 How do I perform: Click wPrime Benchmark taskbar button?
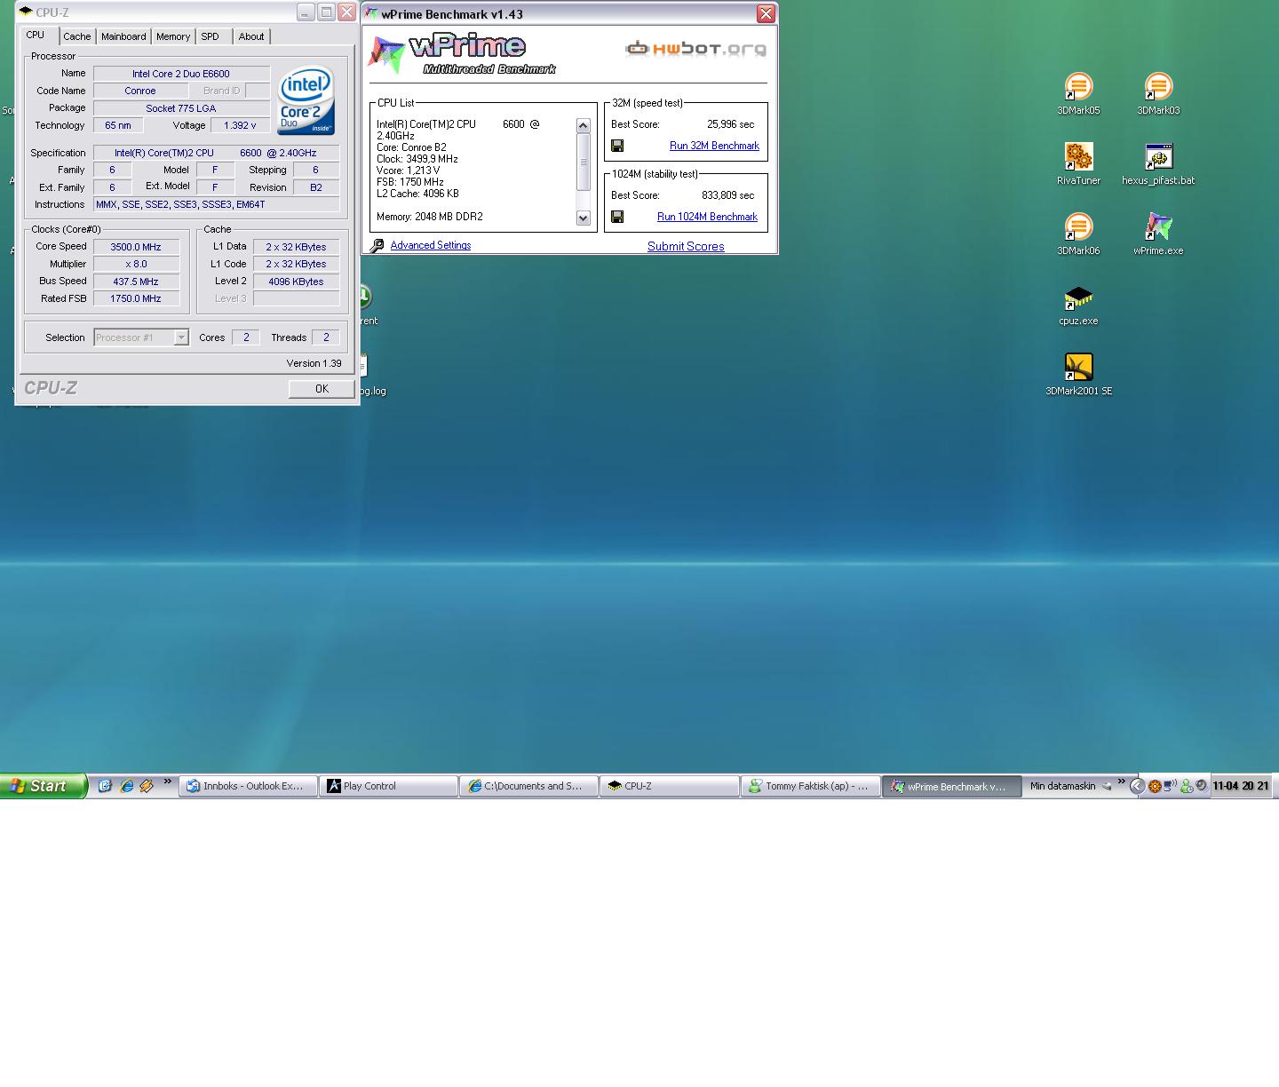coord(951,786)
